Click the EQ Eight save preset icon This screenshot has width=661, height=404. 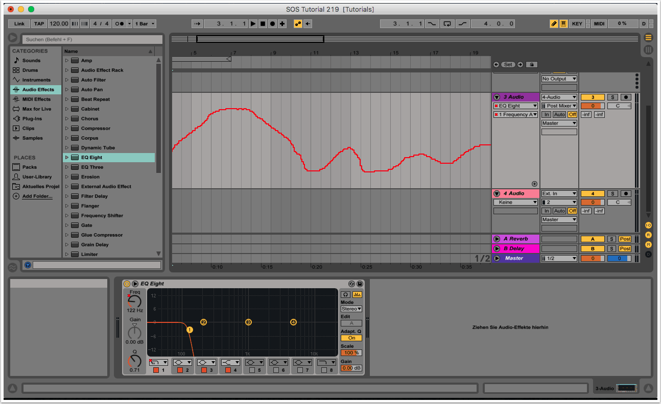(x=360, y=284)
